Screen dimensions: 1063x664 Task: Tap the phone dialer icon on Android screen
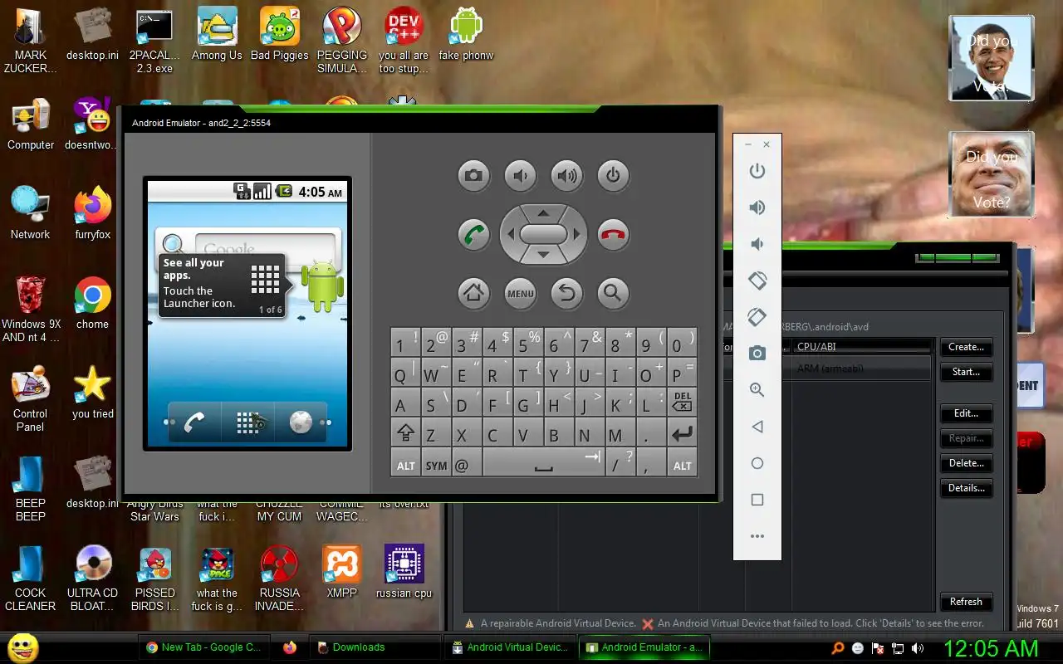pos(194,422)
